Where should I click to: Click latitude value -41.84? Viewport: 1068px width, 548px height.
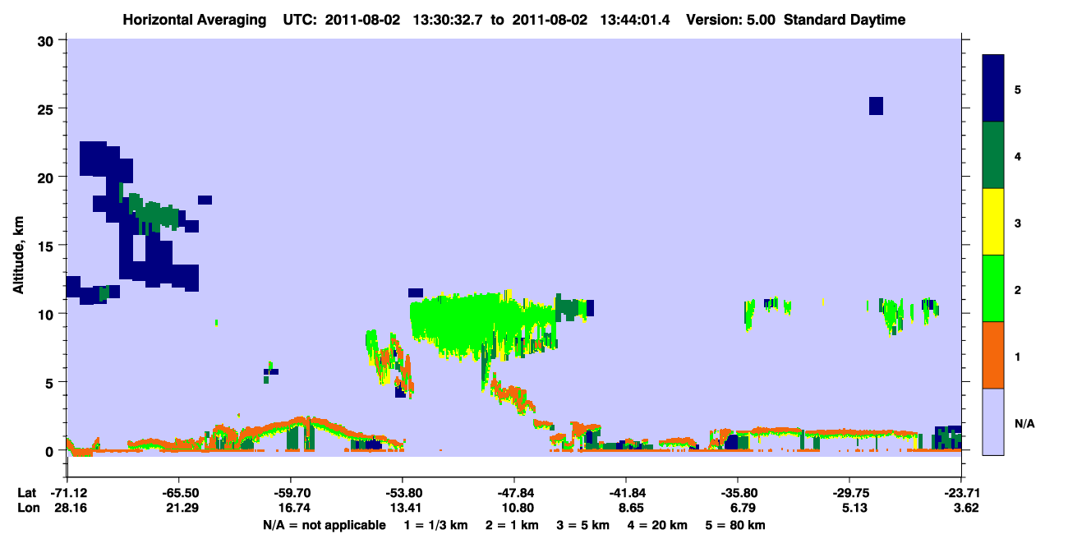(x=626, y=493)
